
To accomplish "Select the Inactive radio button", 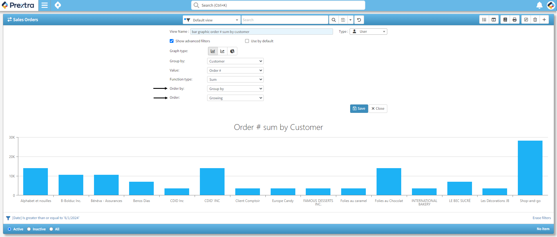I will tap(29, 229).
